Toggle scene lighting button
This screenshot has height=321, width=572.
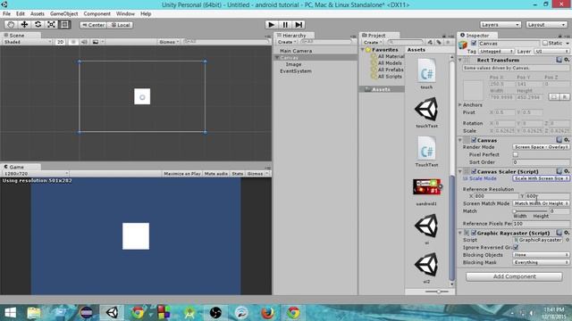point(73,42)
